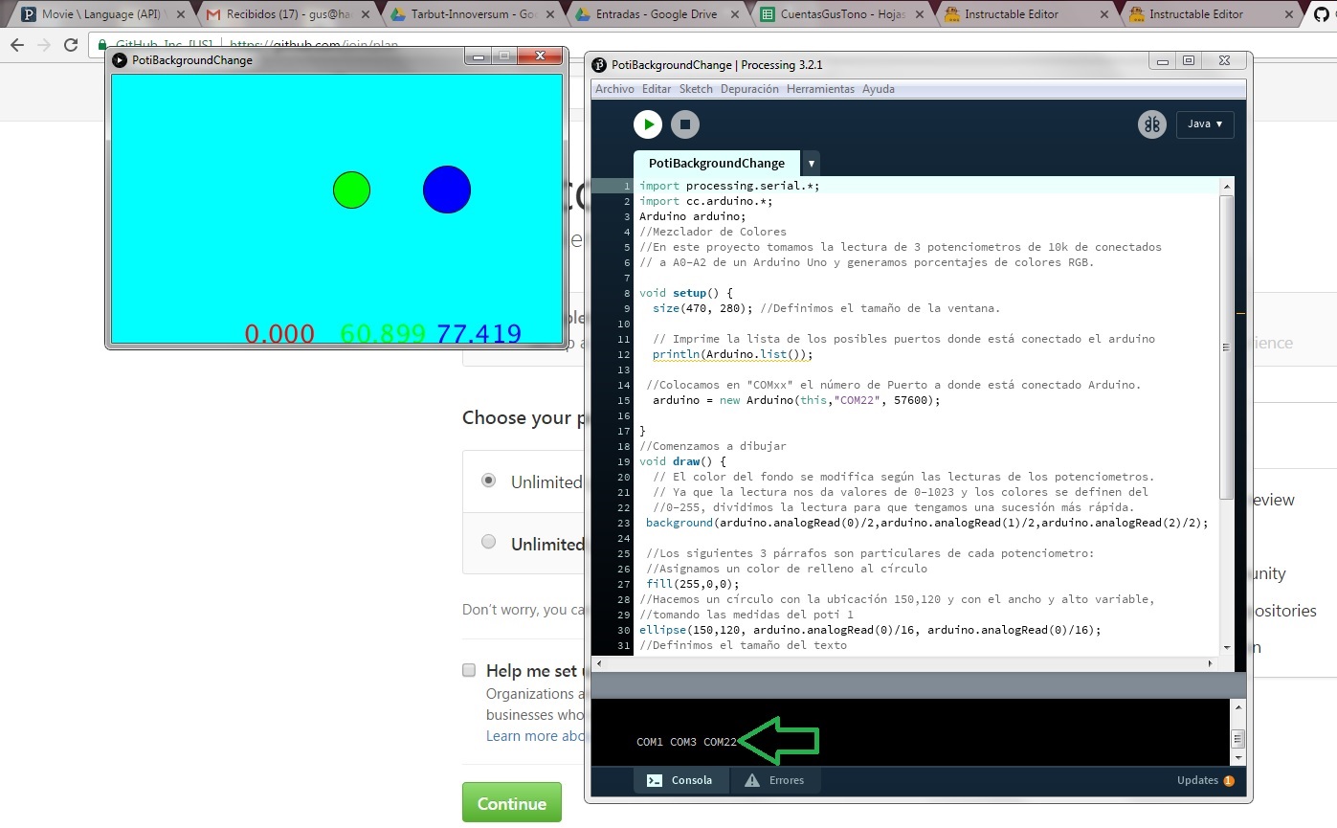Screen dimensions: 1337x828
Task: Stop the running sketch
Action: click(685, 124)
